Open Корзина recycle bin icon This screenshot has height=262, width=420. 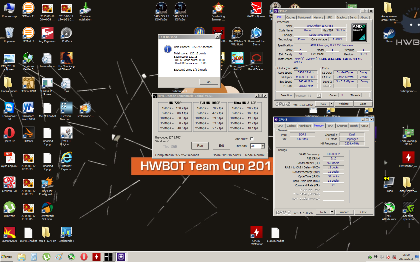(9, 35)
